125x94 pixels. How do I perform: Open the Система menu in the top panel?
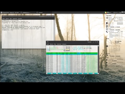[x=17, y=13]
